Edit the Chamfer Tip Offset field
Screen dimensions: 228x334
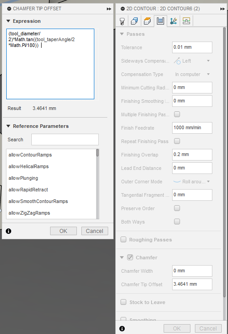point(192,284)
